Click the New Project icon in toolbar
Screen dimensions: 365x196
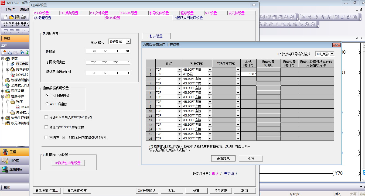point(5,17)
